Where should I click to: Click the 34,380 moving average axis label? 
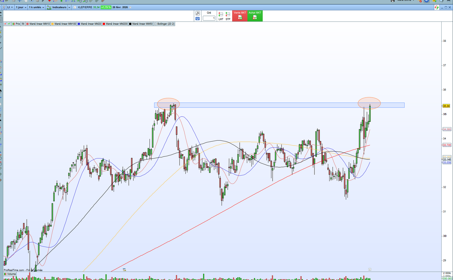(447, 129)
